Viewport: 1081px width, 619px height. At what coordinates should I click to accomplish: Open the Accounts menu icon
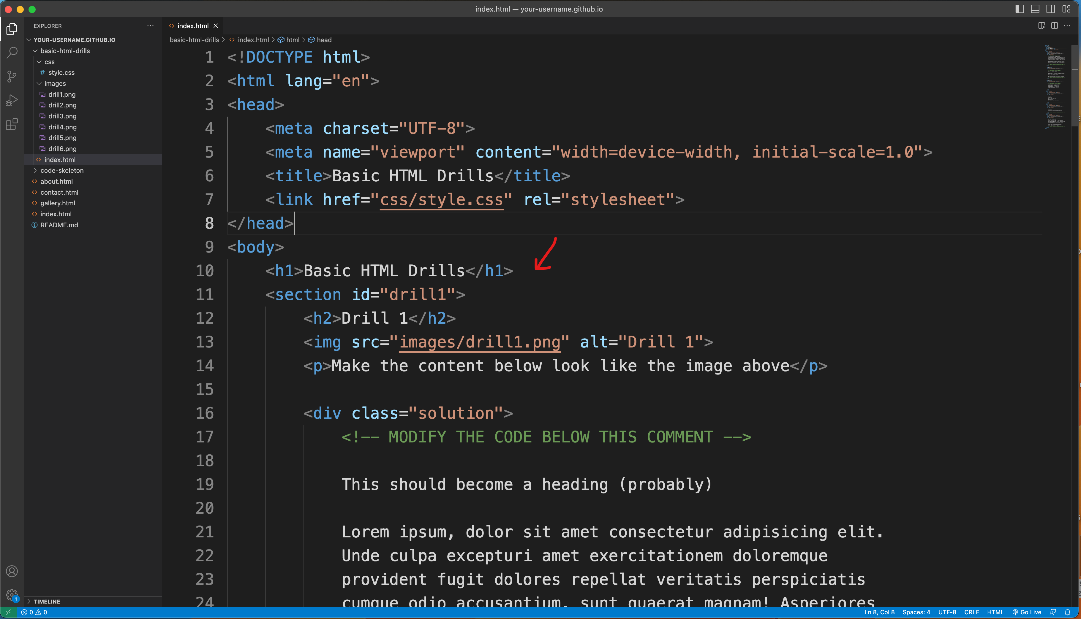point(12,571)
